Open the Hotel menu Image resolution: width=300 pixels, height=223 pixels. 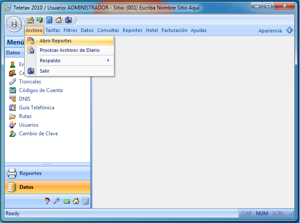pos(152,30)
